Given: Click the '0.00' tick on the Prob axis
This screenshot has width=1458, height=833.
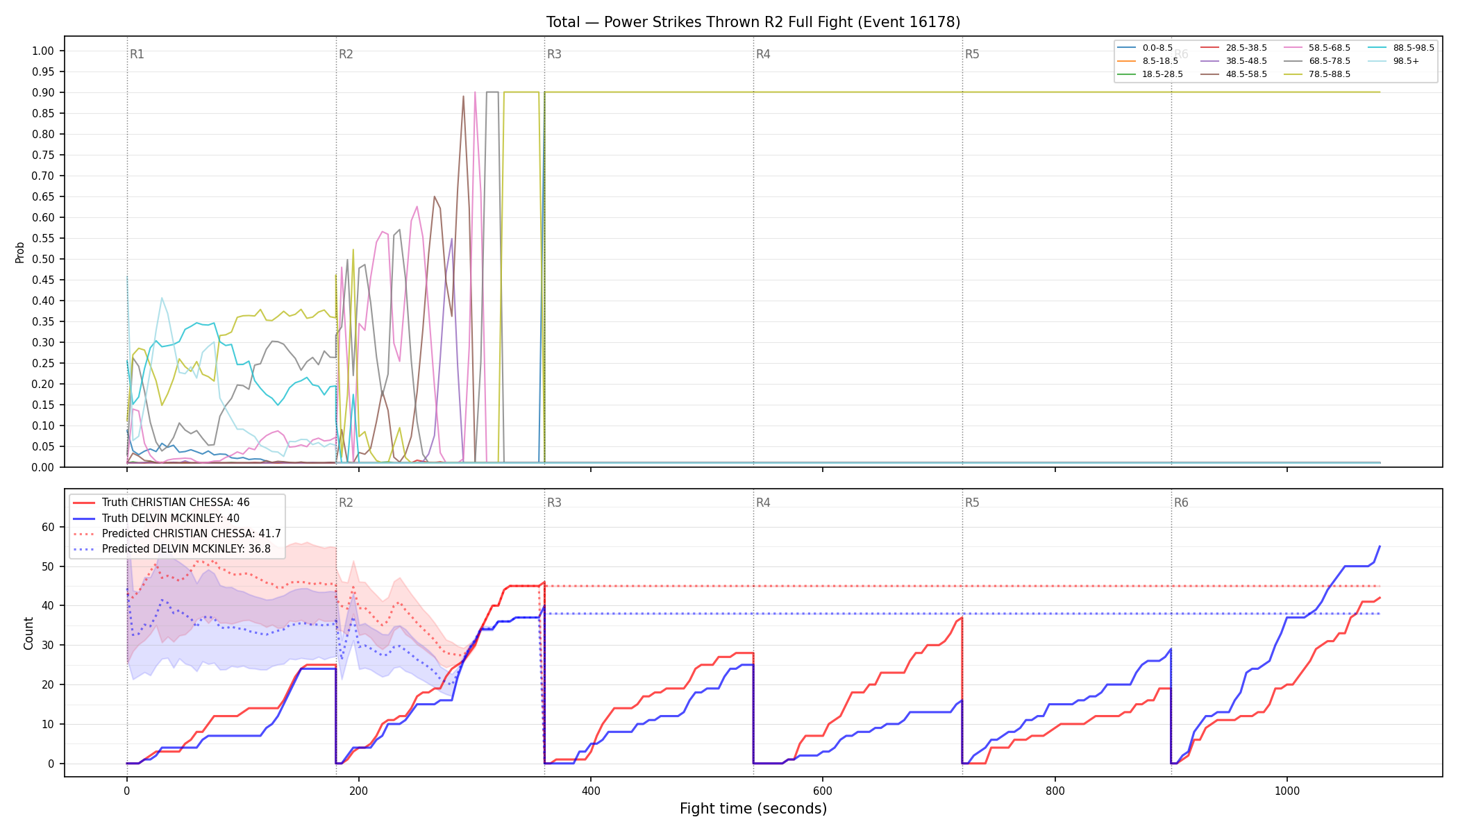Looking at the screenshot, I should [43, 467].
